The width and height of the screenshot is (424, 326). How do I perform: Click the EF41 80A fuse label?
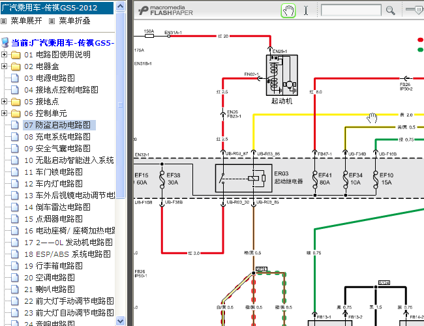pos(325,179)
